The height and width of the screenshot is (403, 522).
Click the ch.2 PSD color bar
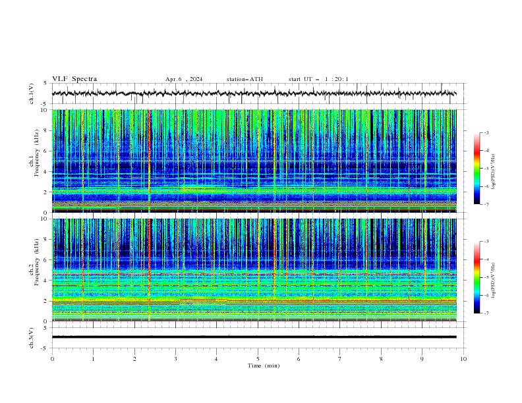[x=477, y=277]
